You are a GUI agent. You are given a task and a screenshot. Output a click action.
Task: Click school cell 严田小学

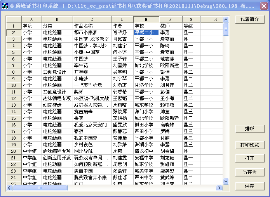click(x=146, y=131)
